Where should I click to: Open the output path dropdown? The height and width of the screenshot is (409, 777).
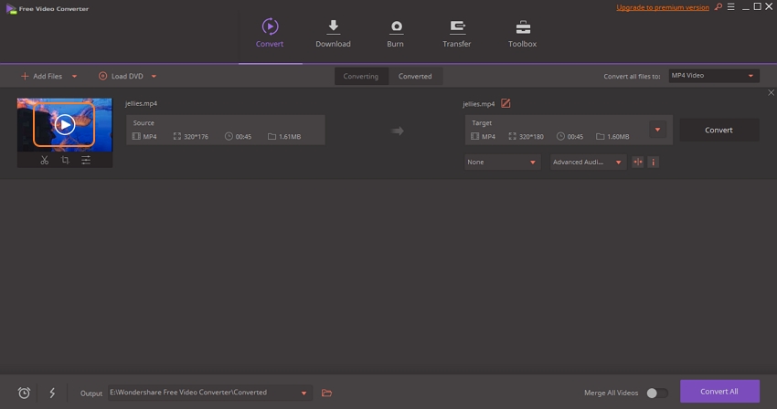[x=304, y=393]
